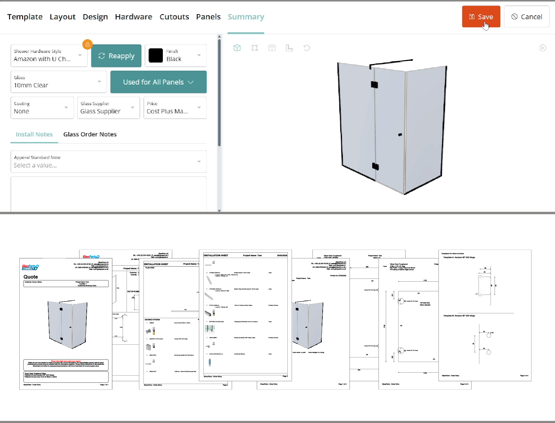Image resolution: width=555 pixels, height=423 pixels.
Task: Open the Shower Hardware Style dropdown
Action: tap(49, 56)
